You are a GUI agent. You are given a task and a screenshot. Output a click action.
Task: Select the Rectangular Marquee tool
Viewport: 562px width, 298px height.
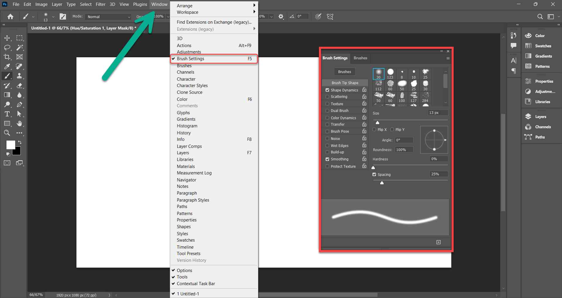click(20, 38)
